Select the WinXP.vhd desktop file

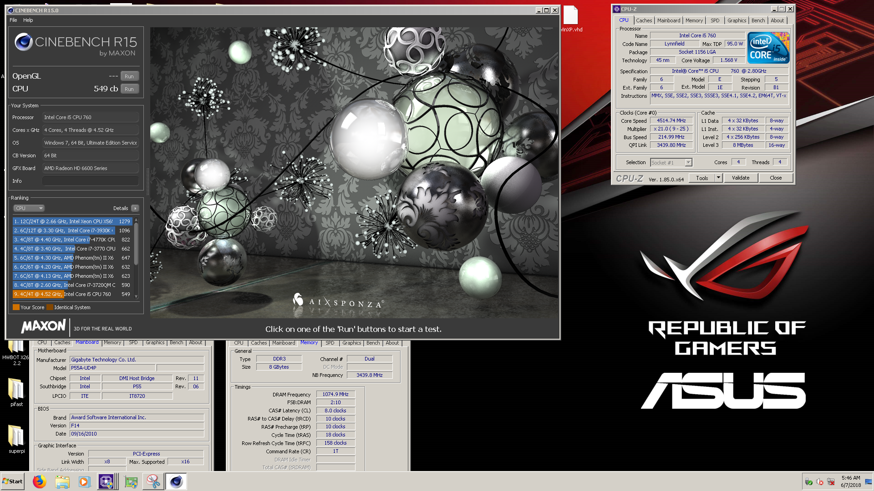point(571,19)
